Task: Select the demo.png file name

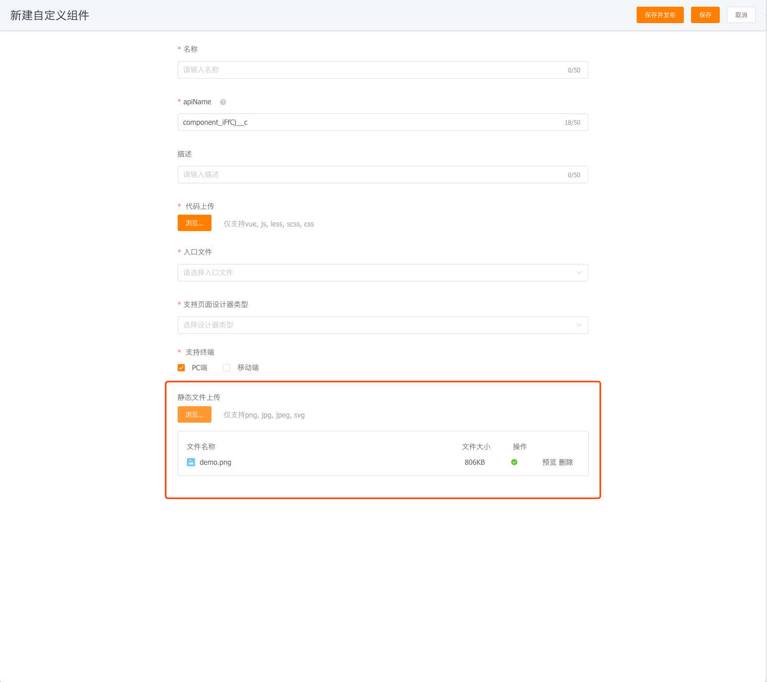Action: (216, 462)
